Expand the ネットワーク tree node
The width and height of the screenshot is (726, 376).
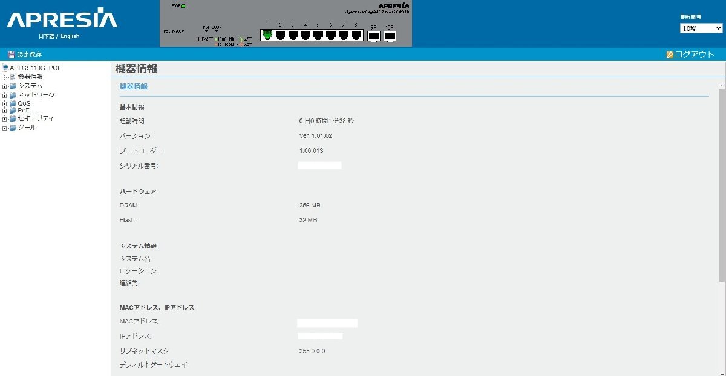[4, 96]
